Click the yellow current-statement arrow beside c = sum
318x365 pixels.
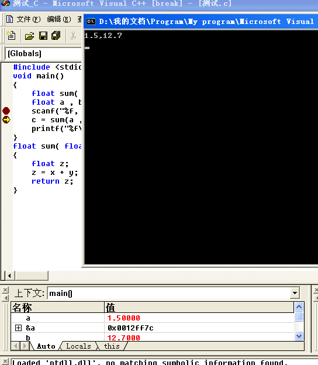coord(6,120)
